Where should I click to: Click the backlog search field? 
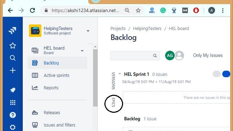(x=135, y=56)
